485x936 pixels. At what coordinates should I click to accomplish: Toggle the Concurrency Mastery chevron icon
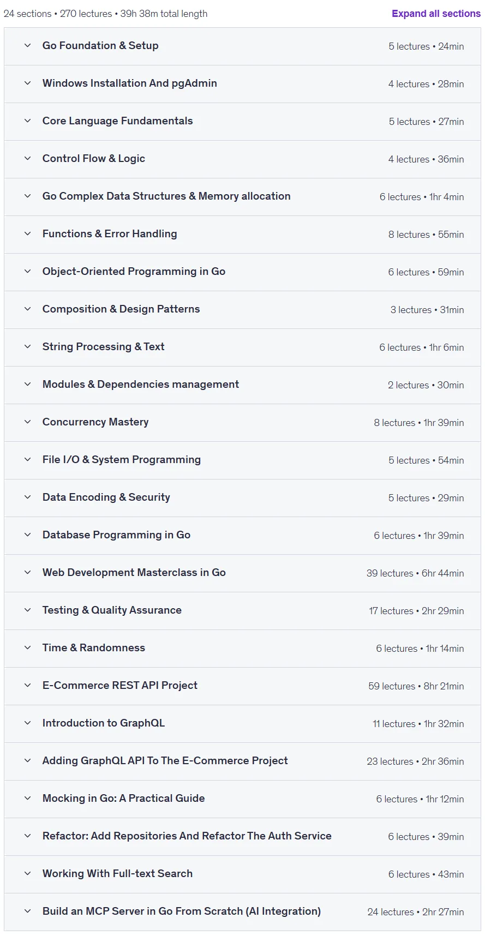(27, 422)
